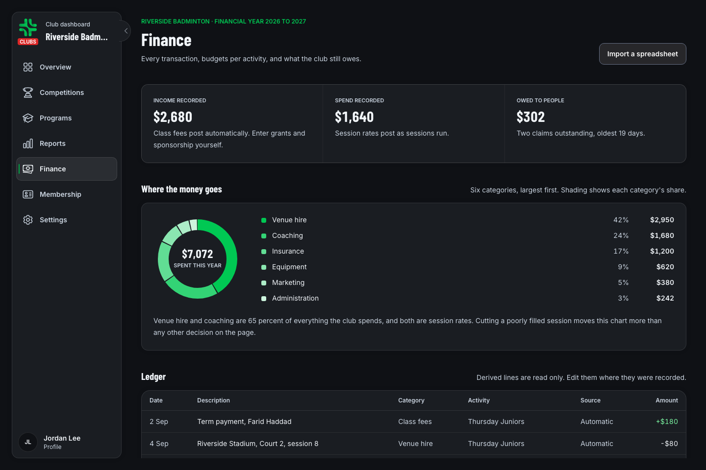This screenshot has width=706, height=470.
Task: Click the Coaching legend swatch
Action: pos(264,236)
